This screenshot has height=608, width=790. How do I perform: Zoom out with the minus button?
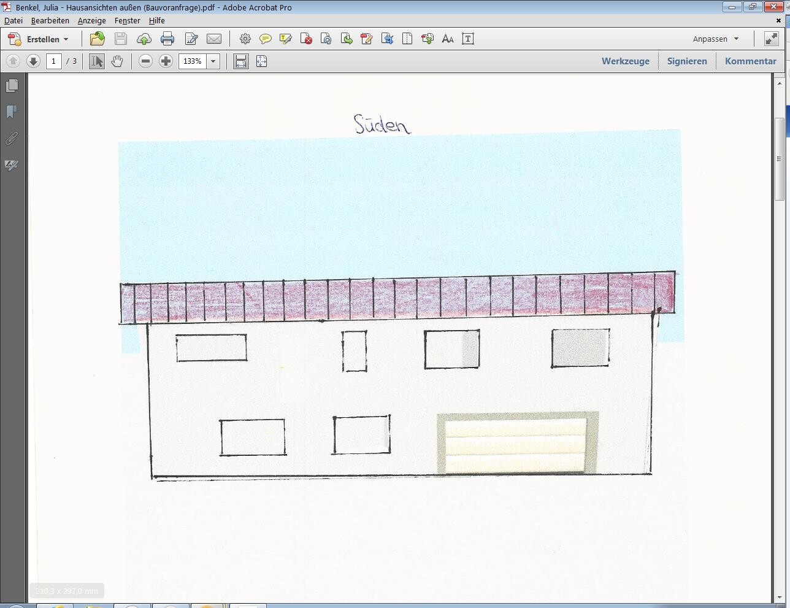(x=145, y=61)
